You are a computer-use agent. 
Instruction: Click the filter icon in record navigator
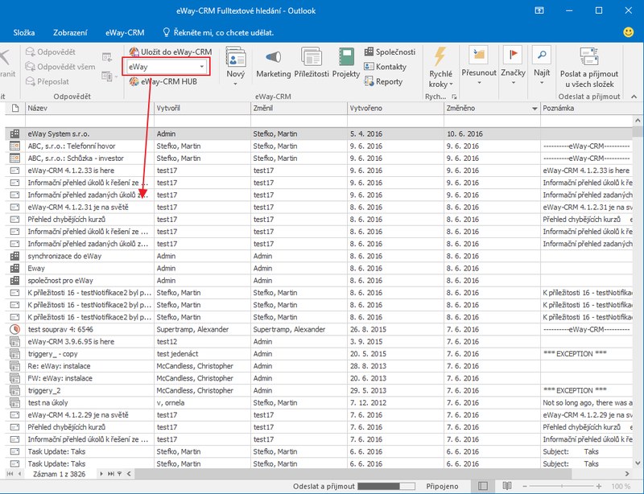(119, 474)
